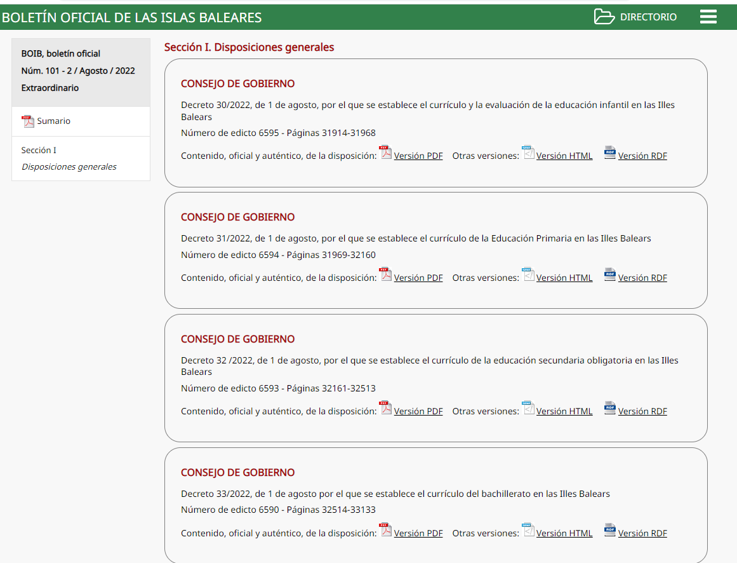
Task: Click the Boletín Oficial de las Islas Baleares title
Action: (x=132, y=18)
